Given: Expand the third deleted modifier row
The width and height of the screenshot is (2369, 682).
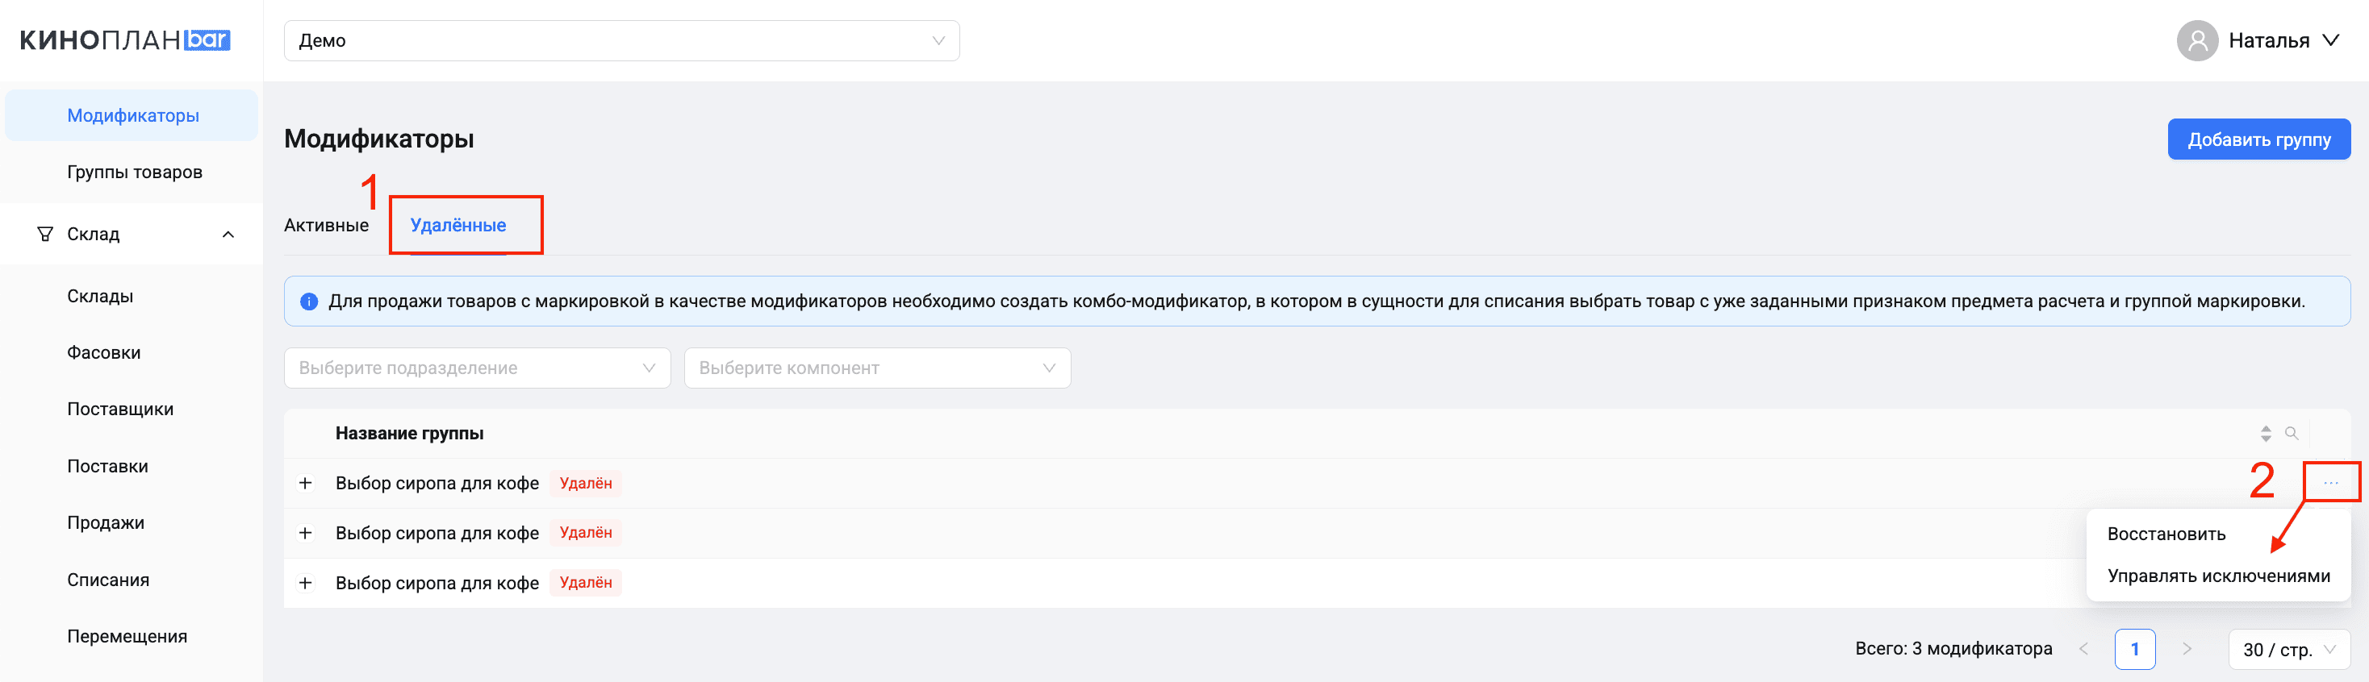Looking at the screenshot, I should click(305, 583).
